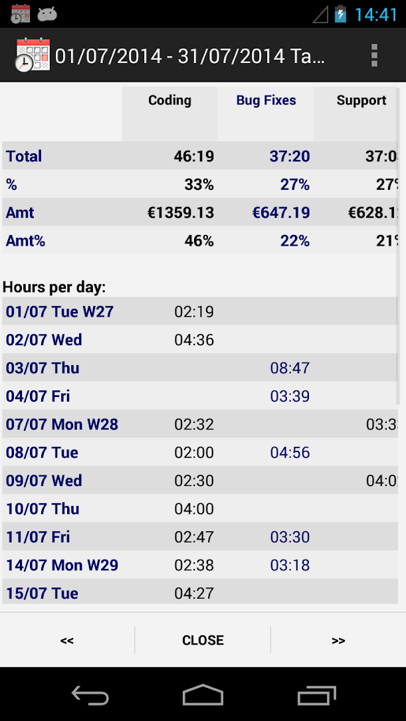406x721 pixels.
Task: Open the three-dot overflow menu
Action: 374,55
